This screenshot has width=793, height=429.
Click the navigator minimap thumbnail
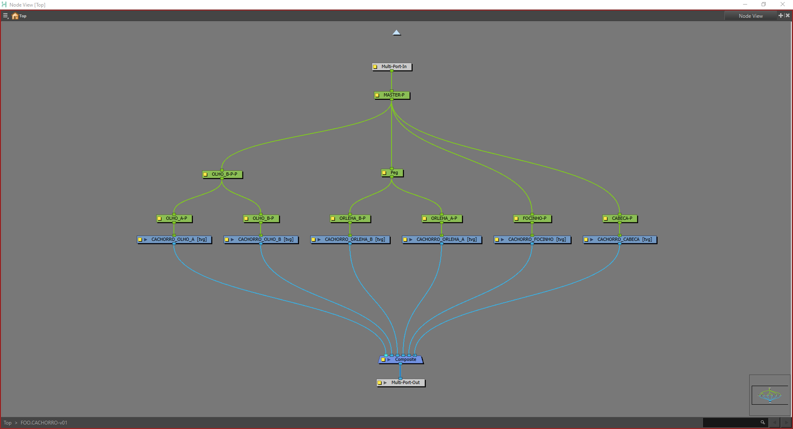coord(769,395)
